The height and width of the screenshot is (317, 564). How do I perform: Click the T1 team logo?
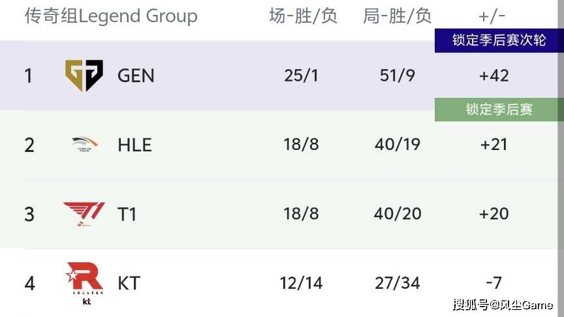pos(84,214)
